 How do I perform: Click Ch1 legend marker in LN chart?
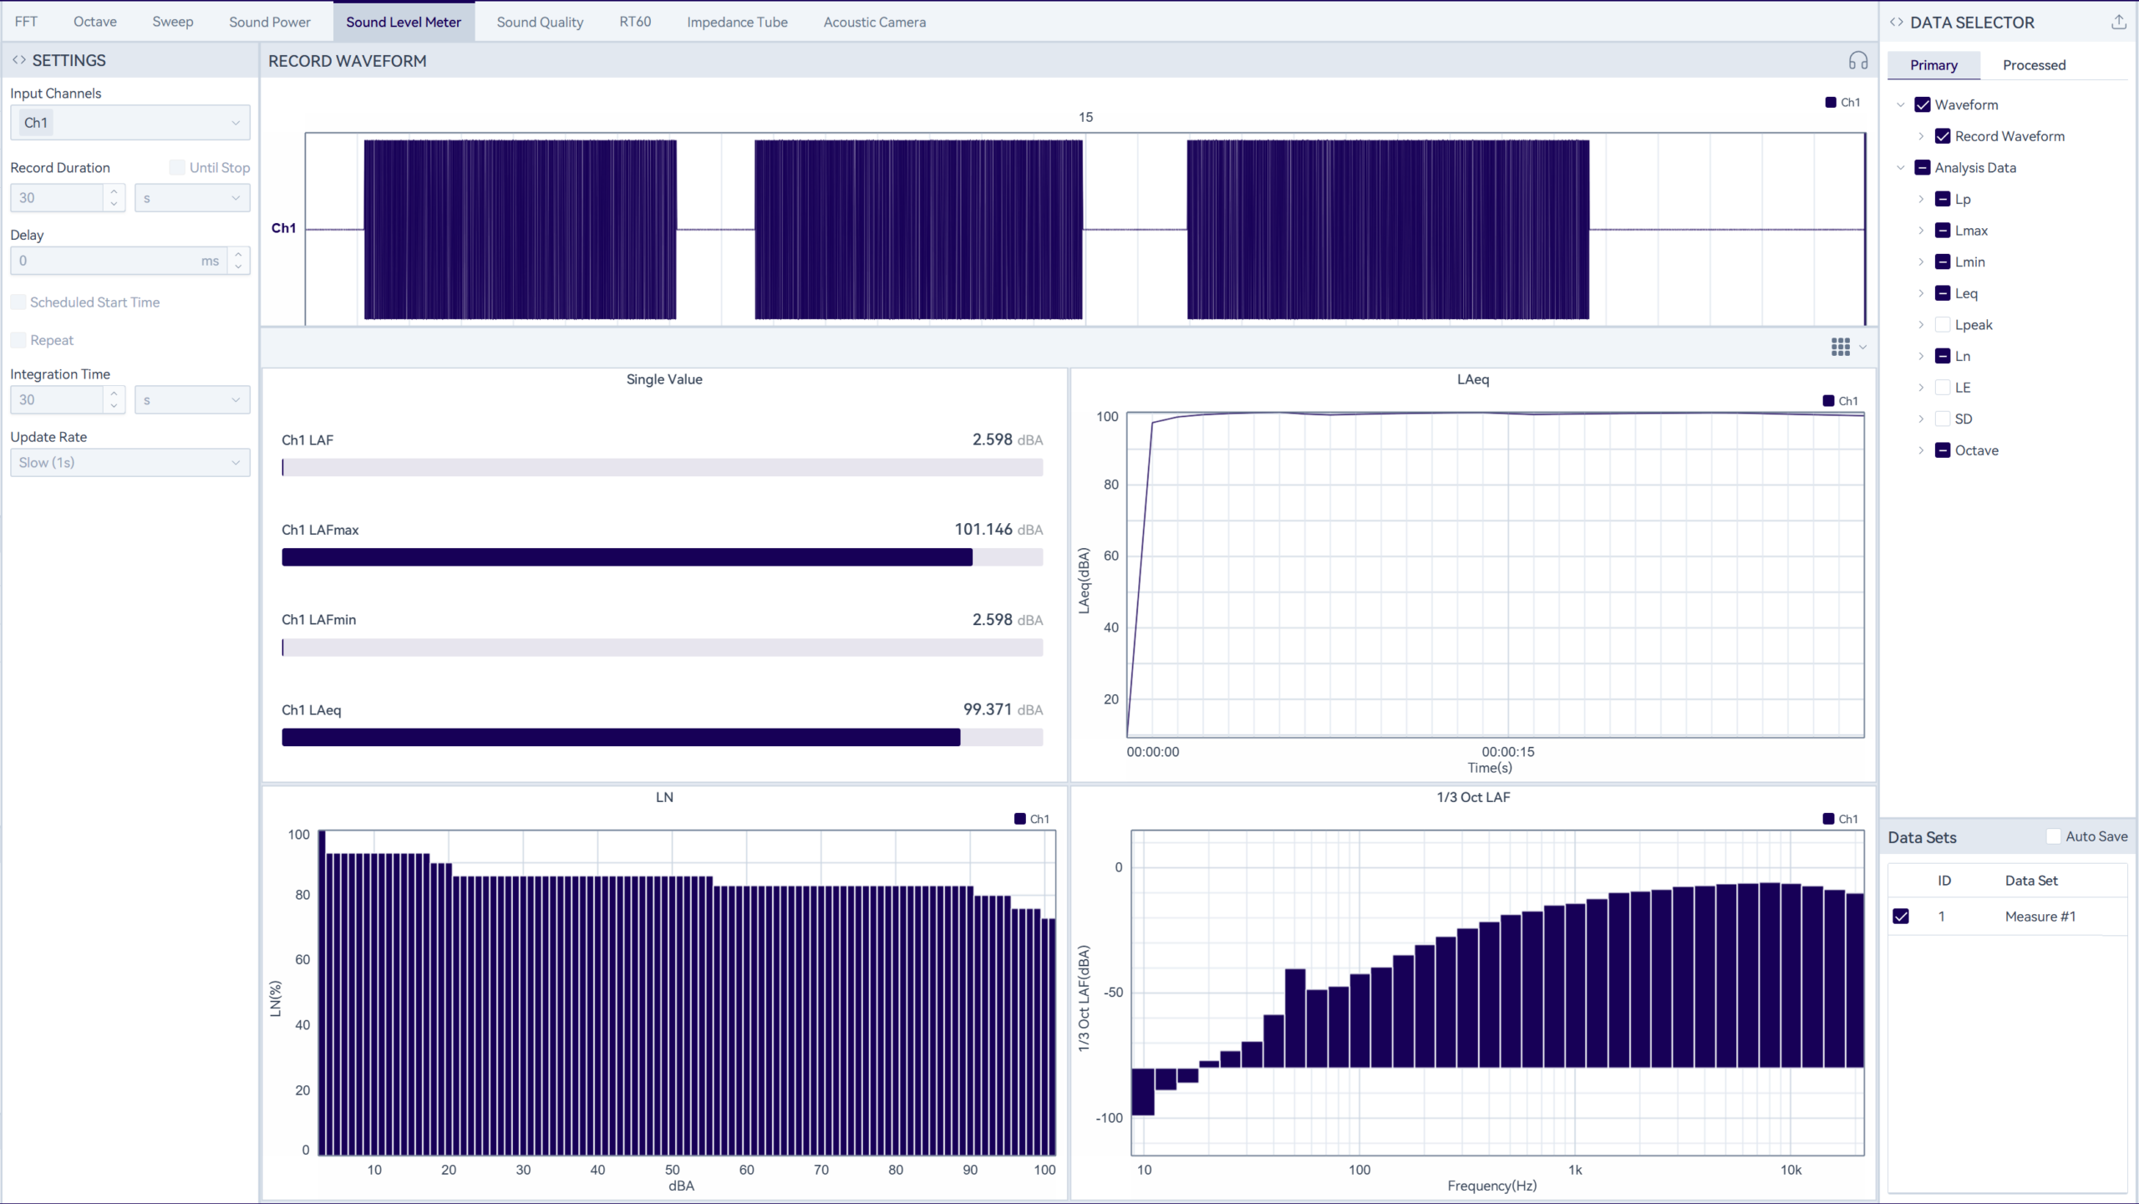pyautogui.click(x=1019, y=819)
